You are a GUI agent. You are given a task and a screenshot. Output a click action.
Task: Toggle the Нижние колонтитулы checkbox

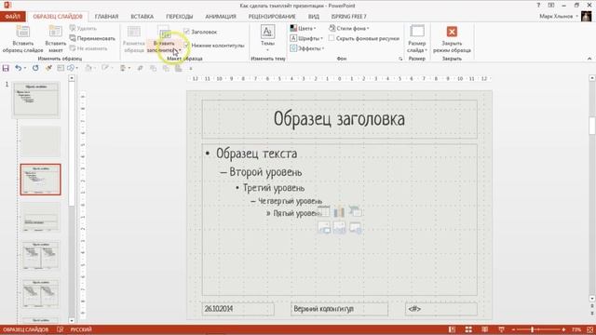tap(186, 46)
